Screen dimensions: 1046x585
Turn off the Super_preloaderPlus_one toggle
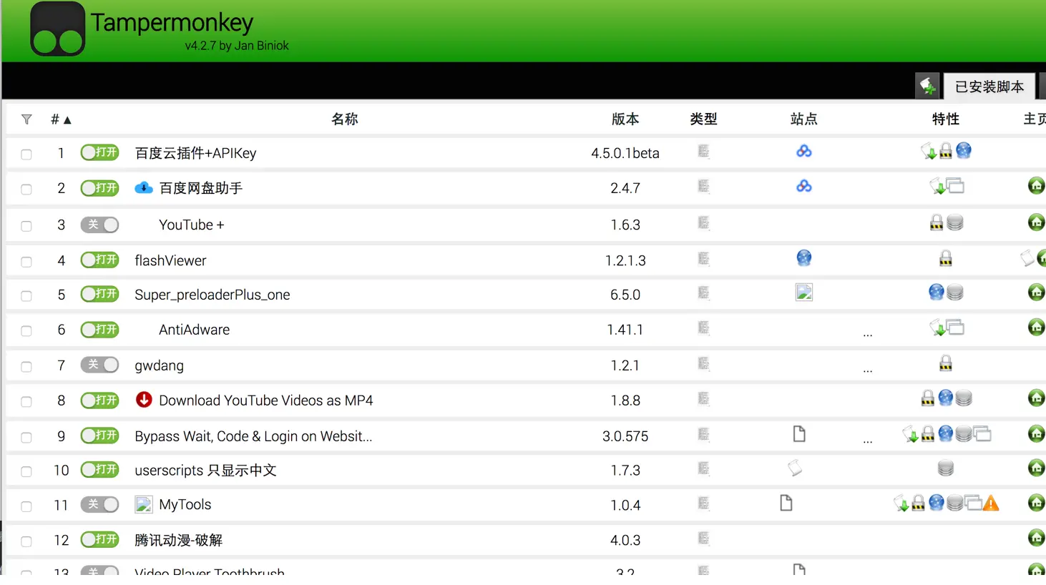pos(99,294)
